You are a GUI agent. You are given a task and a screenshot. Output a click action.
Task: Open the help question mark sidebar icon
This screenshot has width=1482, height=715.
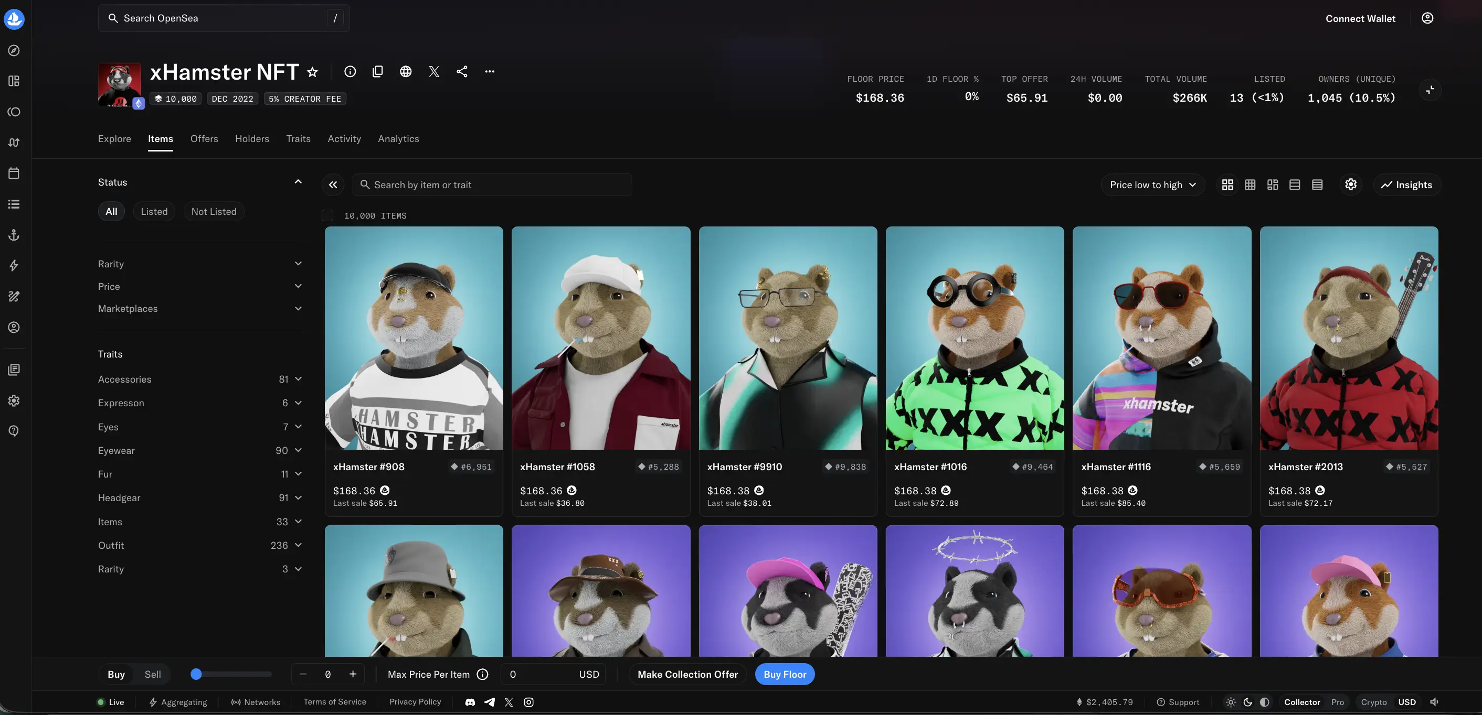(14, 431)
